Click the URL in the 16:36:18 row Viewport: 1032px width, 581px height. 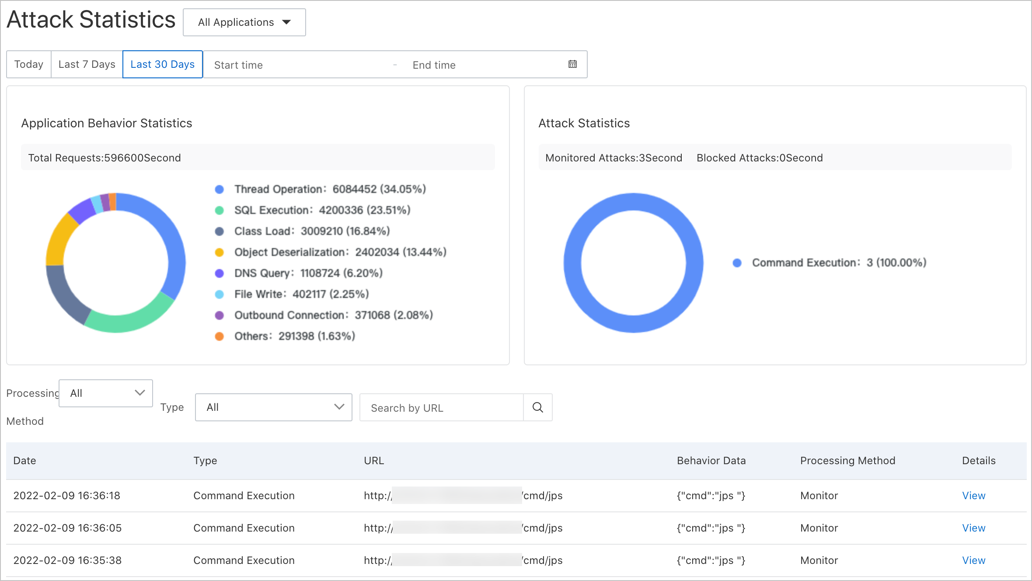464,496
